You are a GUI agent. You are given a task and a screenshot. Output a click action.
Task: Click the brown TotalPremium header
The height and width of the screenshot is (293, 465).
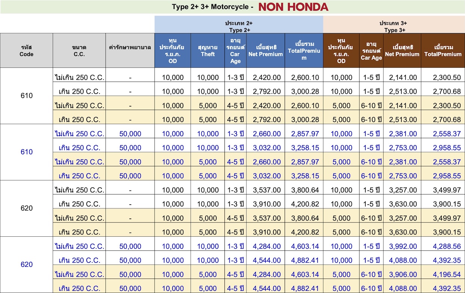[x=443, y=51]
